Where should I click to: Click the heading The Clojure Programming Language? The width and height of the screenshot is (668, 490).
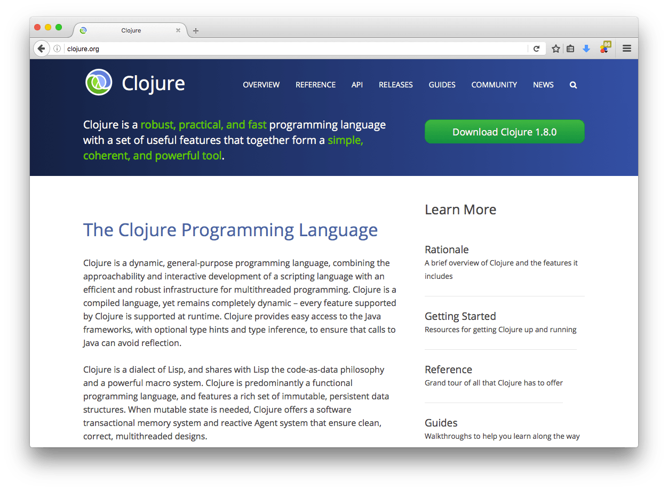pos(230,230)
